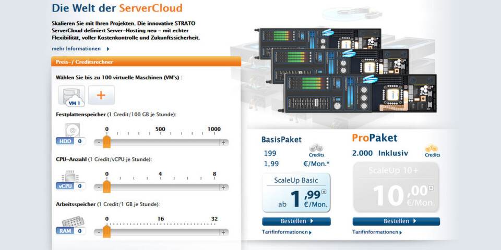Viewport: 501px width, 250px height.
Task: Add a new virtual machine with plus button
Action: (101, 95)
